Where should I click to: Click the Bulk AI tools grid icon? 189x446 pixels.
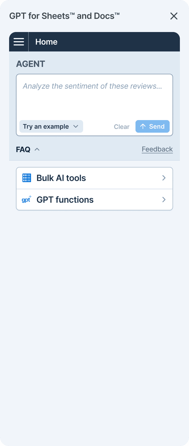[x=26, y=178]
